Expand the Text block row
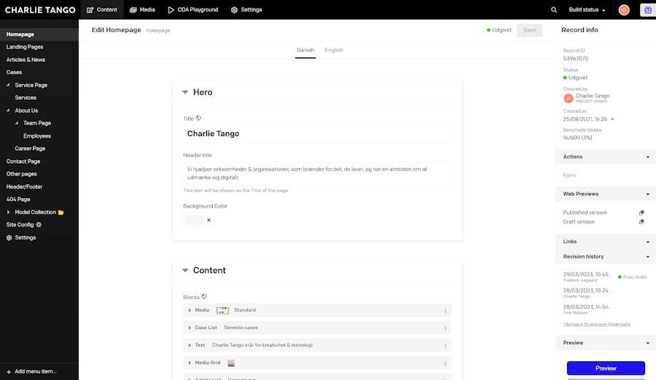The height and width of the screenshot is (380, 656). coord(190,345)
